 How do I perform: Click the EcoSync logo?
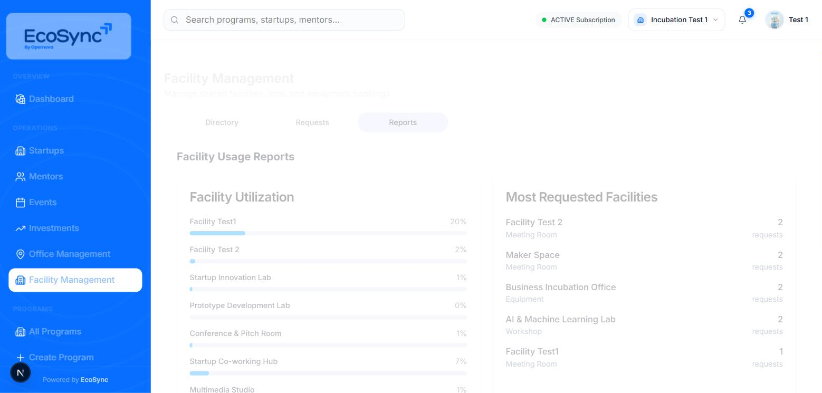coord(69,36)
